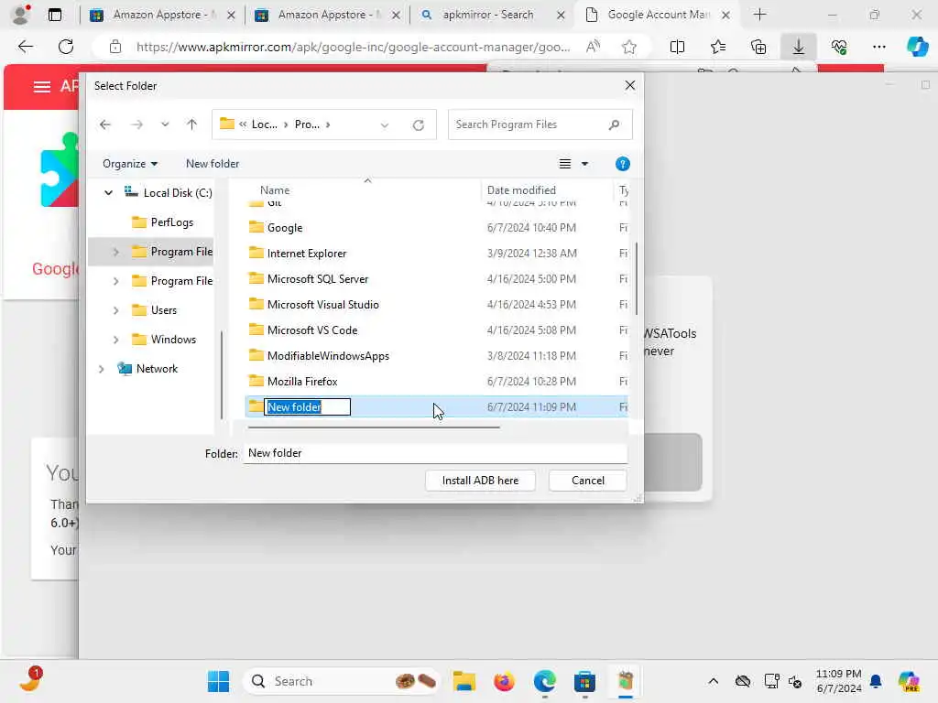938x703 pixels.
Task: Click the Edge address bar URL
Action: tap(353, 47)
